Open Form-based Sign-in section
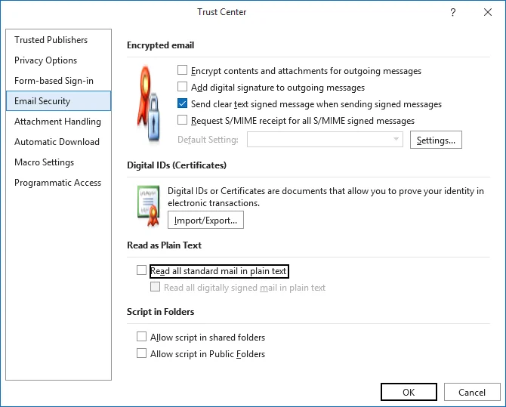The width and height of the screenshot is (506, 407). click(58, 81)
